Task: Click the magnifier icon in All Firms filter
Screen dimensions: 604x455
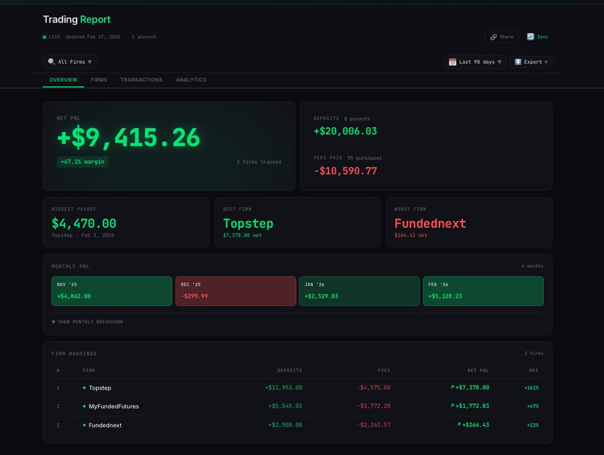Action: [51, 62]
